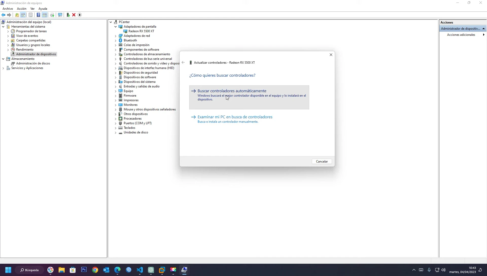Select Adaptadores de red category
The image size is (487, 276).
tap(137, 36)
